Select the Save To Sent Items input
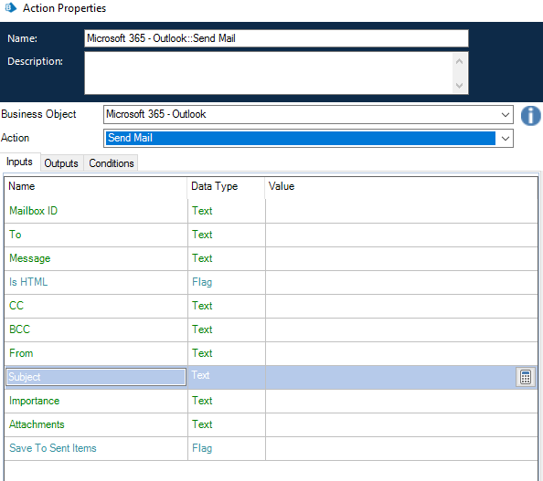This screenshot has width=543, height=481. [53, 448]
